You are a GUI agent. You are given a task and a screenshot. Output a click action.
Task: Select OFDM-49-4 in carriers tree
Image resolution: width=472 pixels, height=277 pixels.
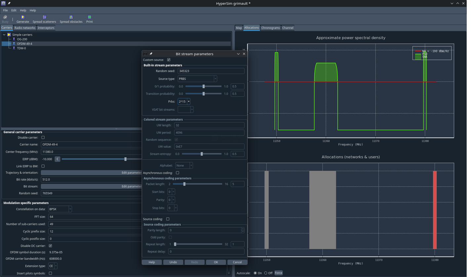point(24,44)
